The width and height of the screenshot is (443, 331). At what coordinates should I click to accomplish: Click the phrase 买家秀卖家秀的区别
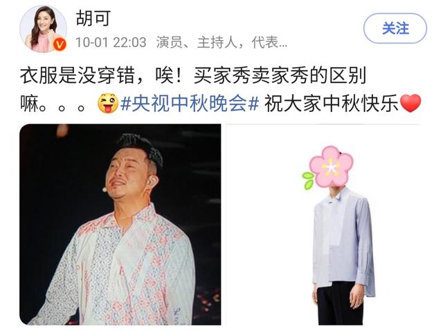point(280,76)
